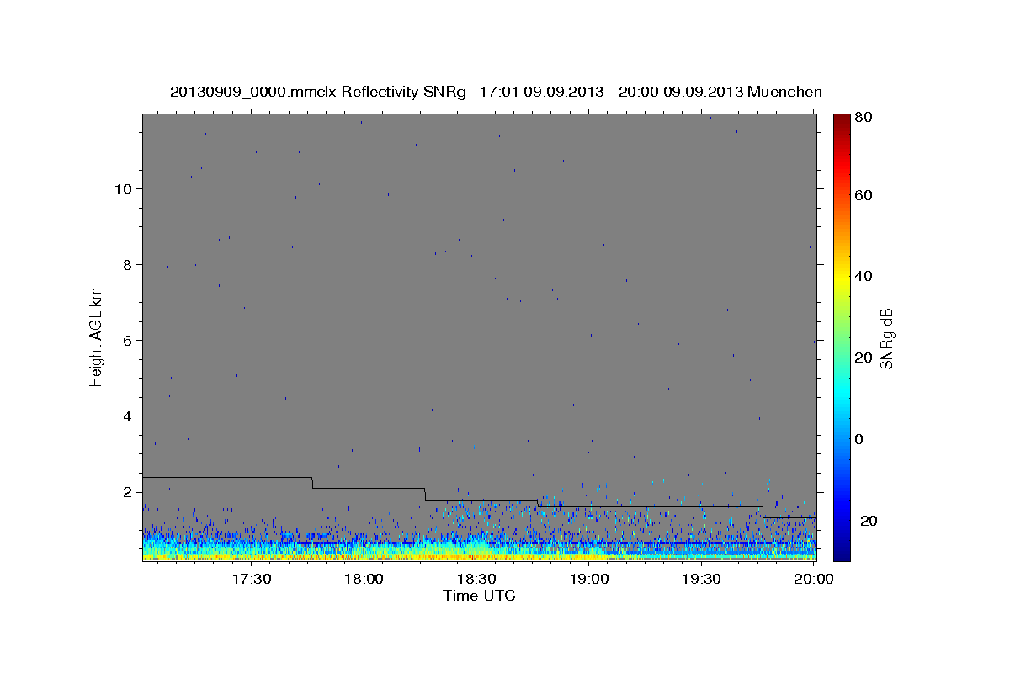
Task: Click the height tick label 8
Action: tap(126, 264)
